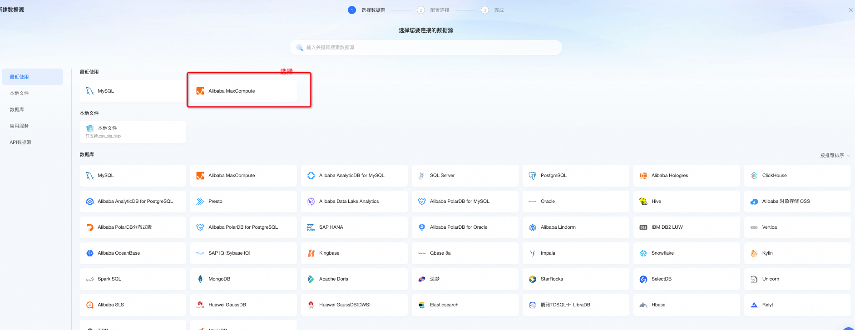Choose SAP IQ (Sybase IQ) card
This screenshot has width=855, height=330.
(243, 253)
